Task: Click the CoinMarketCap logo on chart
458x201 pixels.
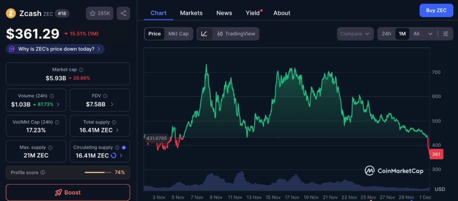Action: [394, 171]
